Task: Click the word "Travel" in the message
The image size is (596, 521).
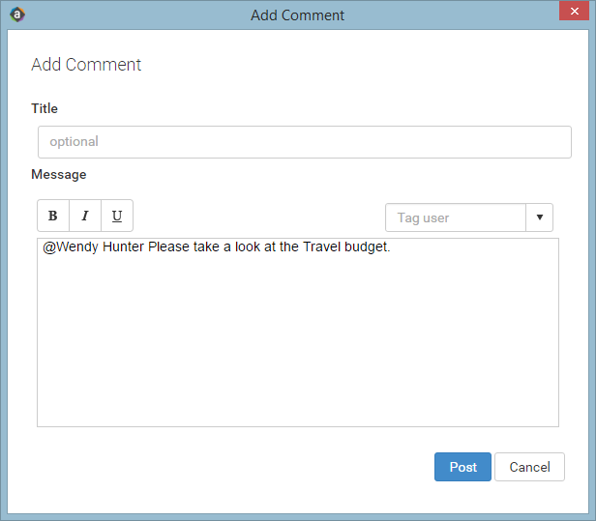Action: (321, 246)
